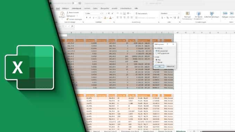
Task: Expand Verbinden und zentrieren dropdown arrow
Action: 157,18
